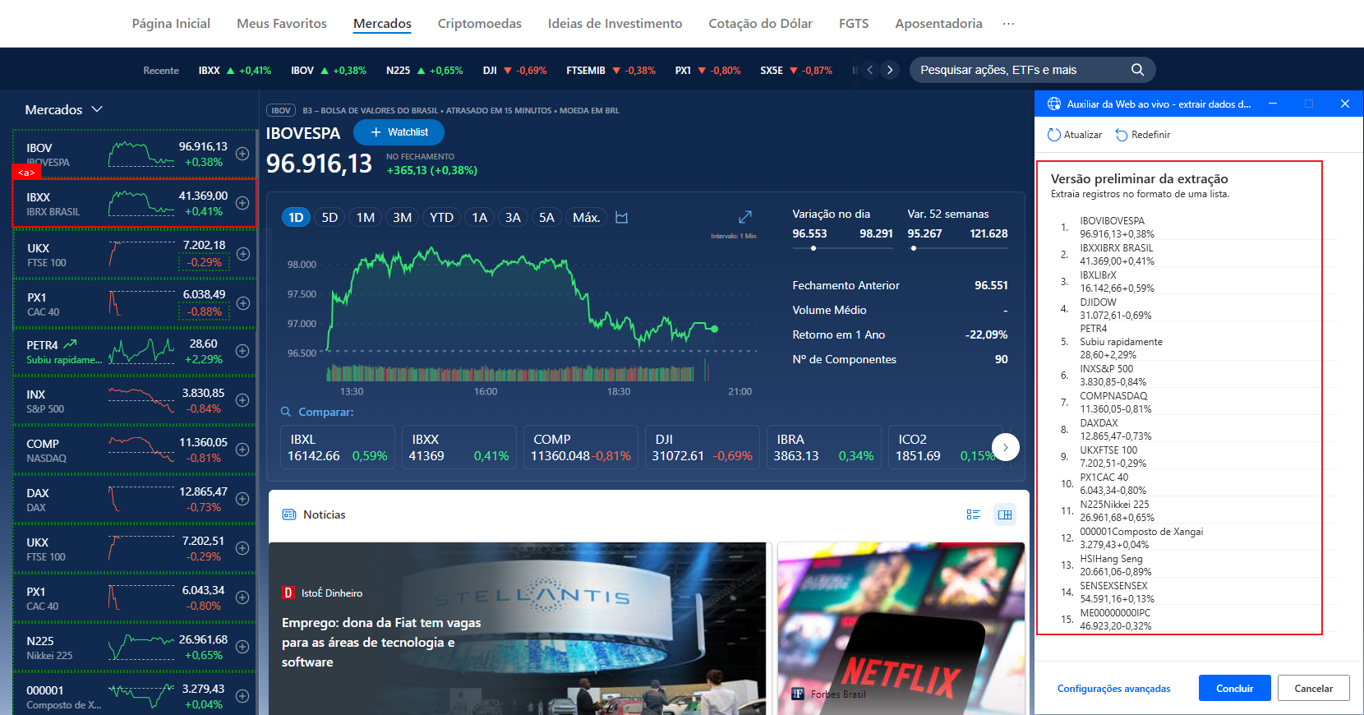
Task: Select the DJI comparison card
Action: [x=702, y=448]
